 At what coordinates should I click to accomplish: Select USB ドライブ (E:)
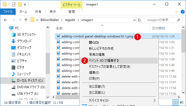pyautogui.click(x=25, y=94)
